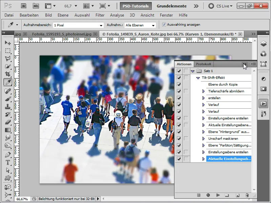Toggle checkmark for Ebene durch Kopie

pyautogui.click(x=179, y=84)
